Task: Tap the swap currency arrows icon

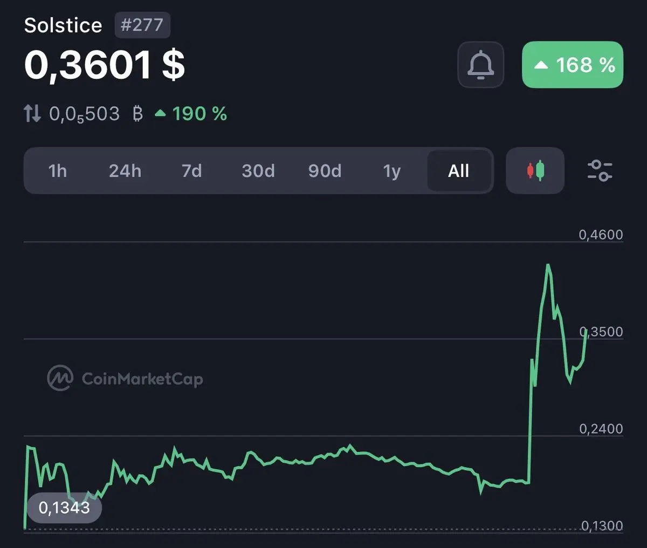Action: pyautogui.click(x=32, y=113)
